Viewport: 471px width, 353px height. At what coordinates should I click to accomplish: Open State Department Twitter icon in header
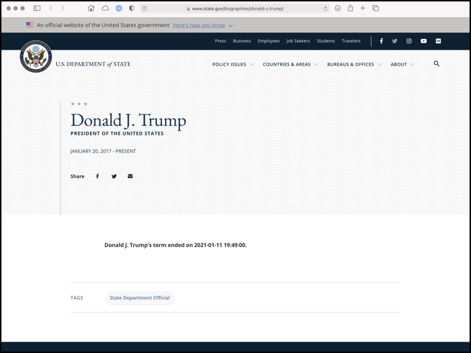click(395, 41)
